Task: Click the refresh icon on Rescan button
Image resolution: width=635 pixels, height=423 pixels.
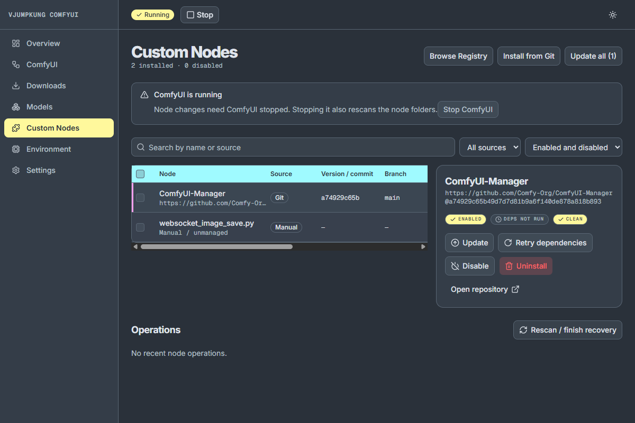Action: tap(523, 330)
